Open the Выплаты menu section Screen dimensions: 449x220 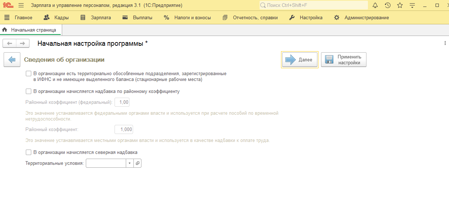143,17
